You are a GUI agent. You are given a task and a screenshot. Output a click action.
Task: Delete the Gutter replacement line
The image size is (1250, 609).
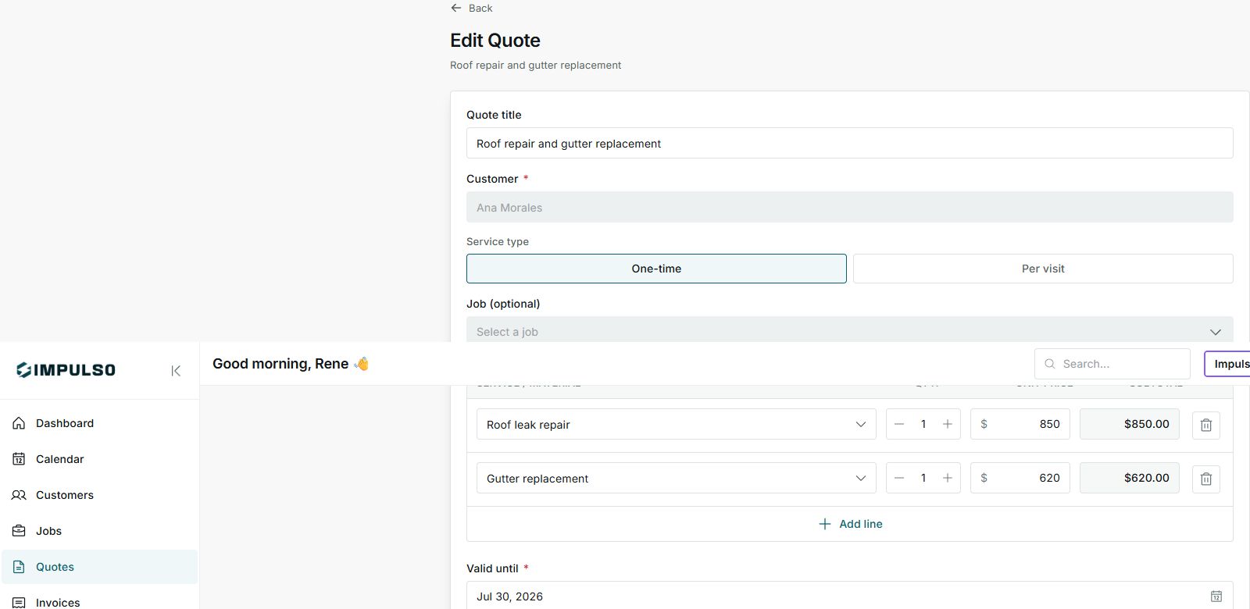pyautogui.click(x=1206, y=479)
